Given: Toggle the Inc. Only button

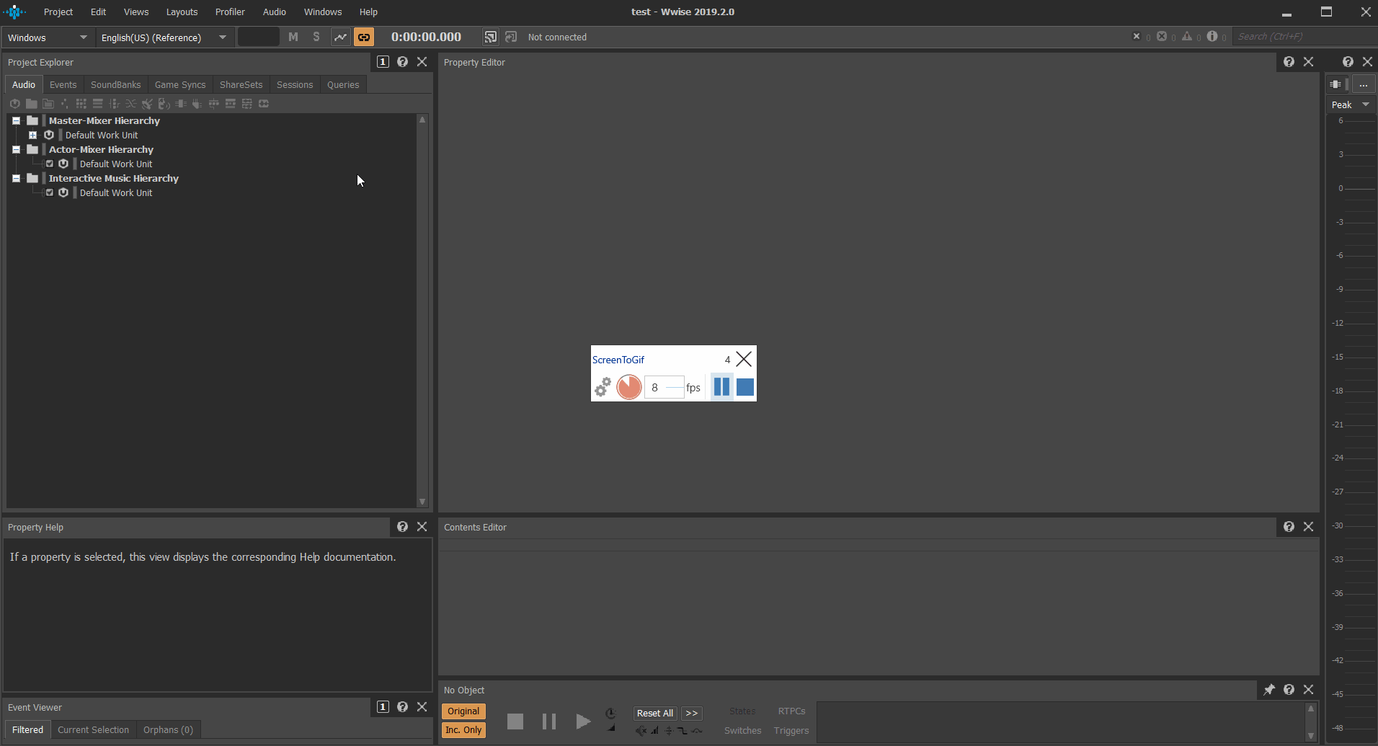Looking at the screenshot, I should pyautogui.click(x=463, y=730).
